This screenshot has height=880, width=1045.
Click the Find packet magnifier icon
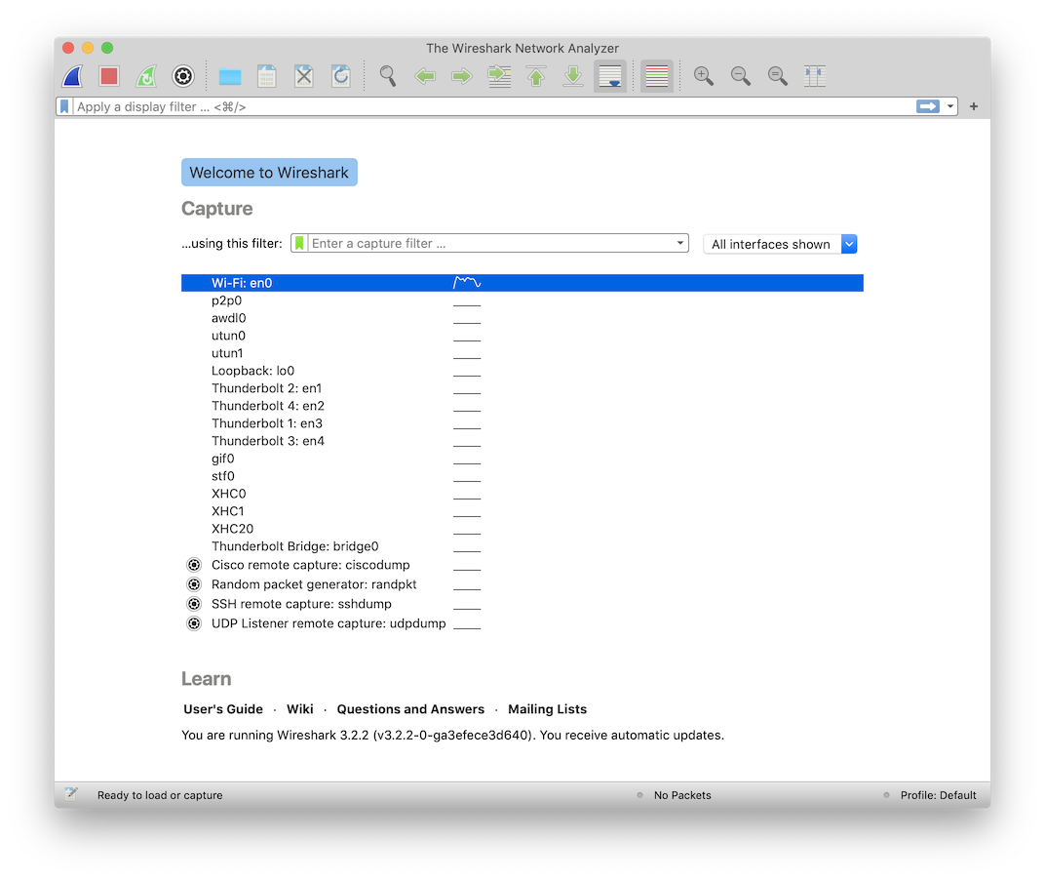(x=388, y=76)
